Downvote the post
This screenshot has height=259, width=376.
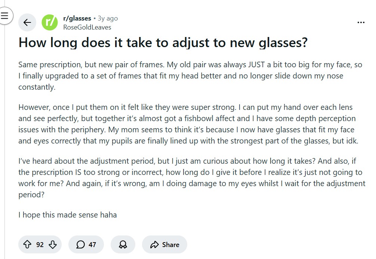(x=53, y=245)
